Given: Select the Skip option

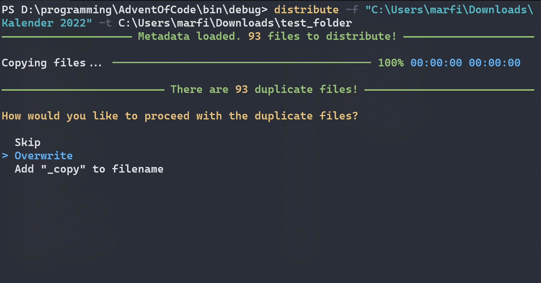Looking at the screenshot, I should pos(28,142).
